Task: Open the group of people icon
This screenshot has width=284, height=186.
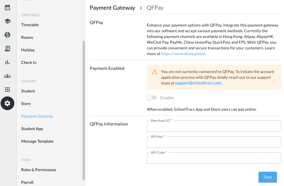Action: [7, 76]
